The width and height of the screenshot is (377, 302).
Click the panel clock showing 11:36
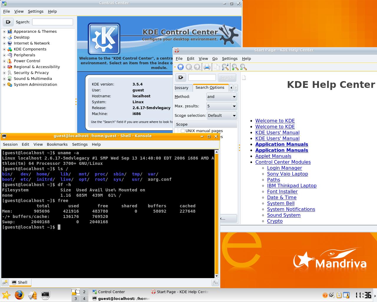pos(363,295)
